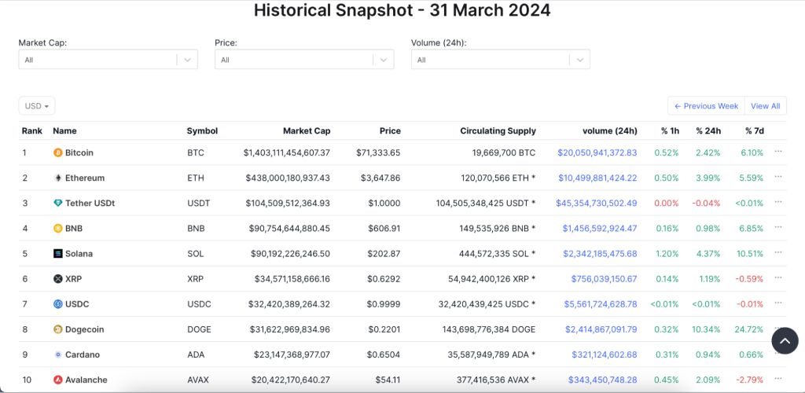Click the Avalanche logo icon
Viewport: 805px width, 393px height.
click(57, 380)
